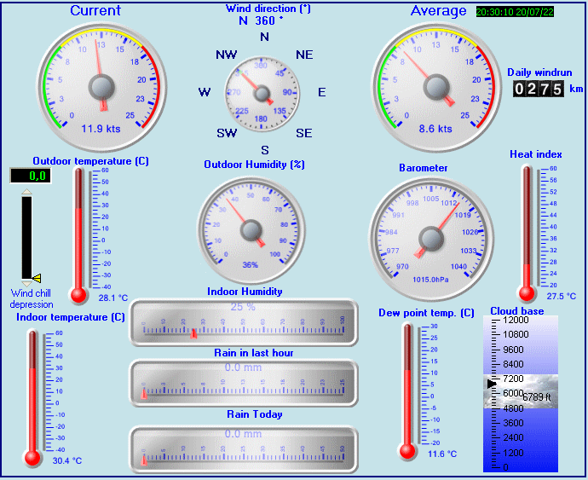This screenshot has width=588, height=480.
Task: Click the Daily windrun odometer counter
Action: [538, 89]
